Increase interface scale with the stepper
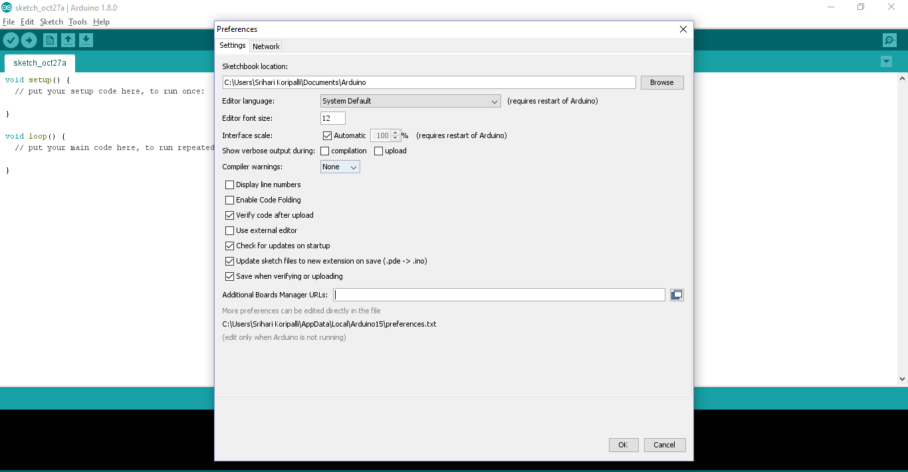The width and height of the screenshot is (908, 472). click(395, 132)
